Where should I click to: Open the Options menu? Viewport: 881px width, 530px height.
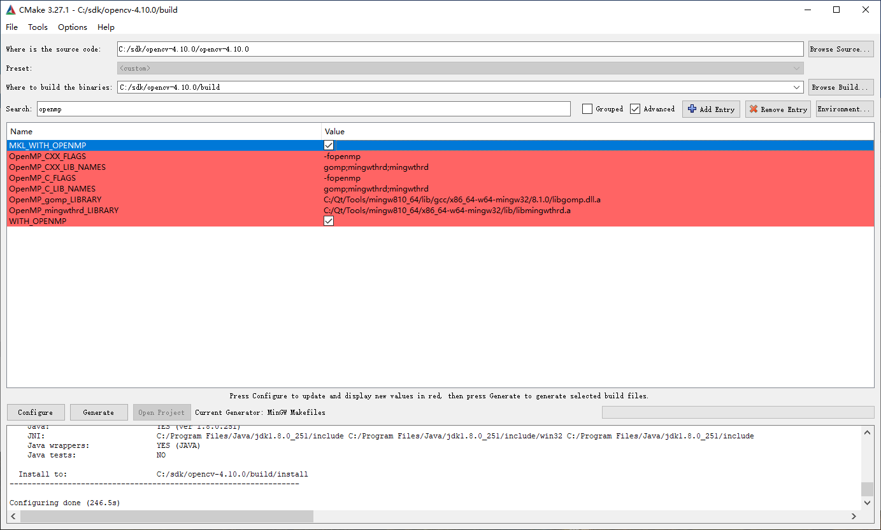pyautogui.click(x=73, y=27)
